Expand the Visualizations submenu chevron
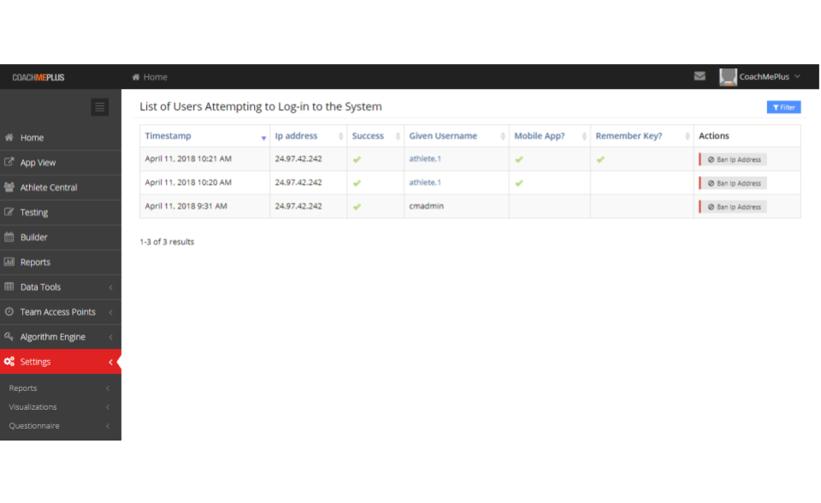The width and height of the screenshot is (821, 503). tap(108, 407)
